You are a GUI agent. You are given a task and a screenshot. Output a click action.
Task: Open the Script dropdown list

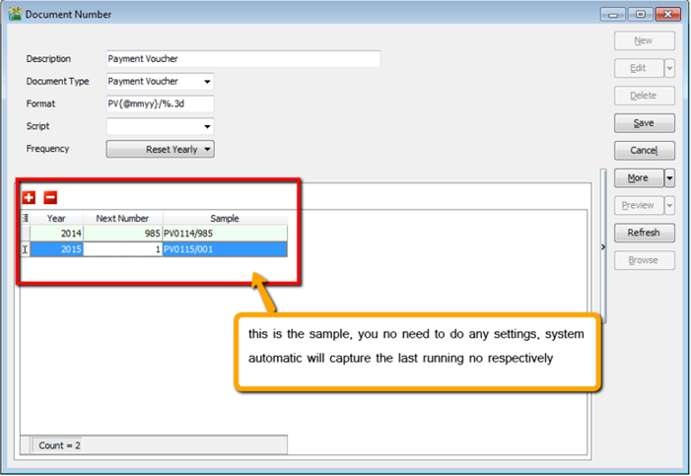tap(207, 127)
